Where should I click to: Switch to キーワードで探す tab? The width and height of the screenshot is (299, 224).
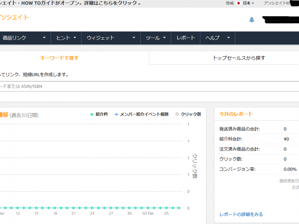tap(59, 58)
